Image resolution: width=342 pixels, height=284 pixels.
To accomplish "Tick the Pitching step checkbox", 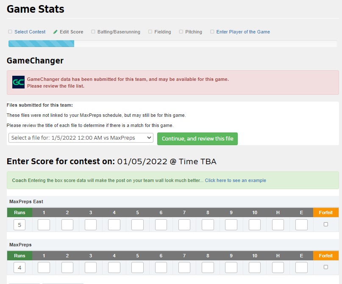I will (181, 32).
